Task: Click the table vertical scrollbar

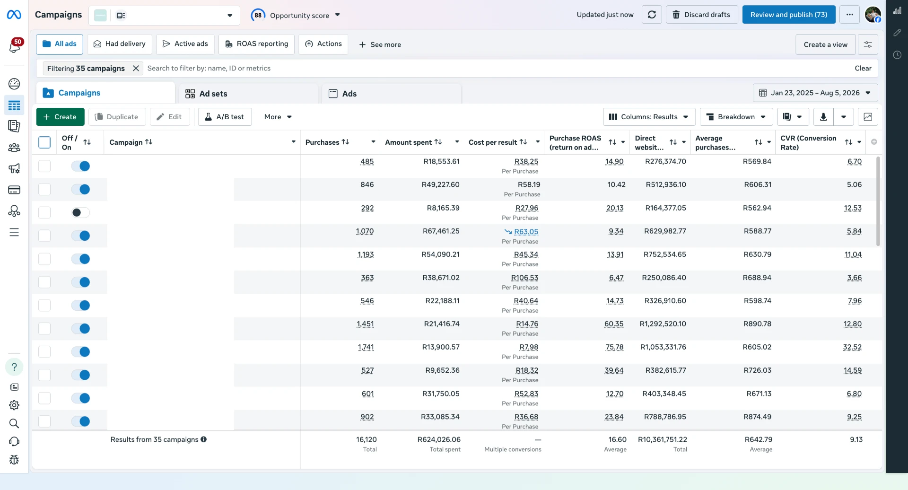Action: click(878, 201)
